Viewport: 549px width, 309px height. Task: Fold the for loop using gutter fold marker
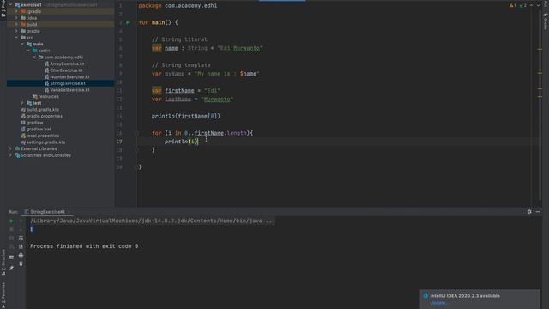(x=137, y=133)
